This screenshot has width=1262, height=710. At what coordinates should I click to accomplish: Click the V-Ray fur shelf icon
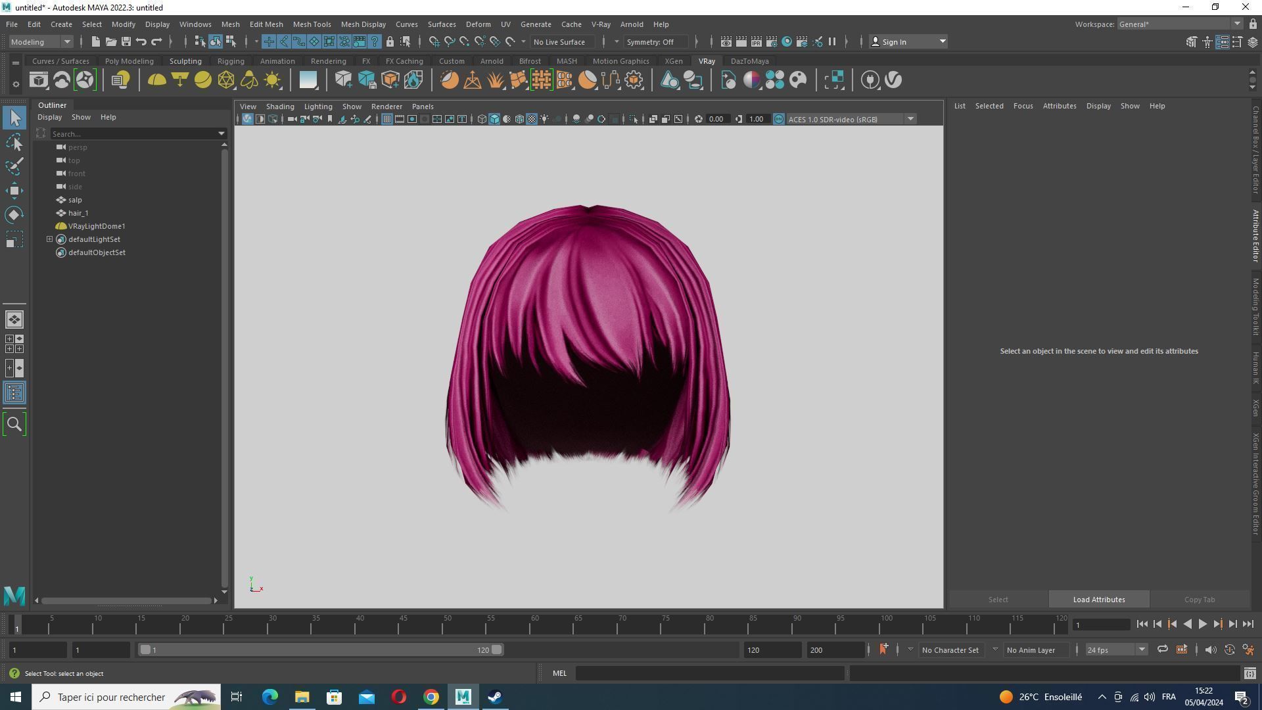(495, 80)
